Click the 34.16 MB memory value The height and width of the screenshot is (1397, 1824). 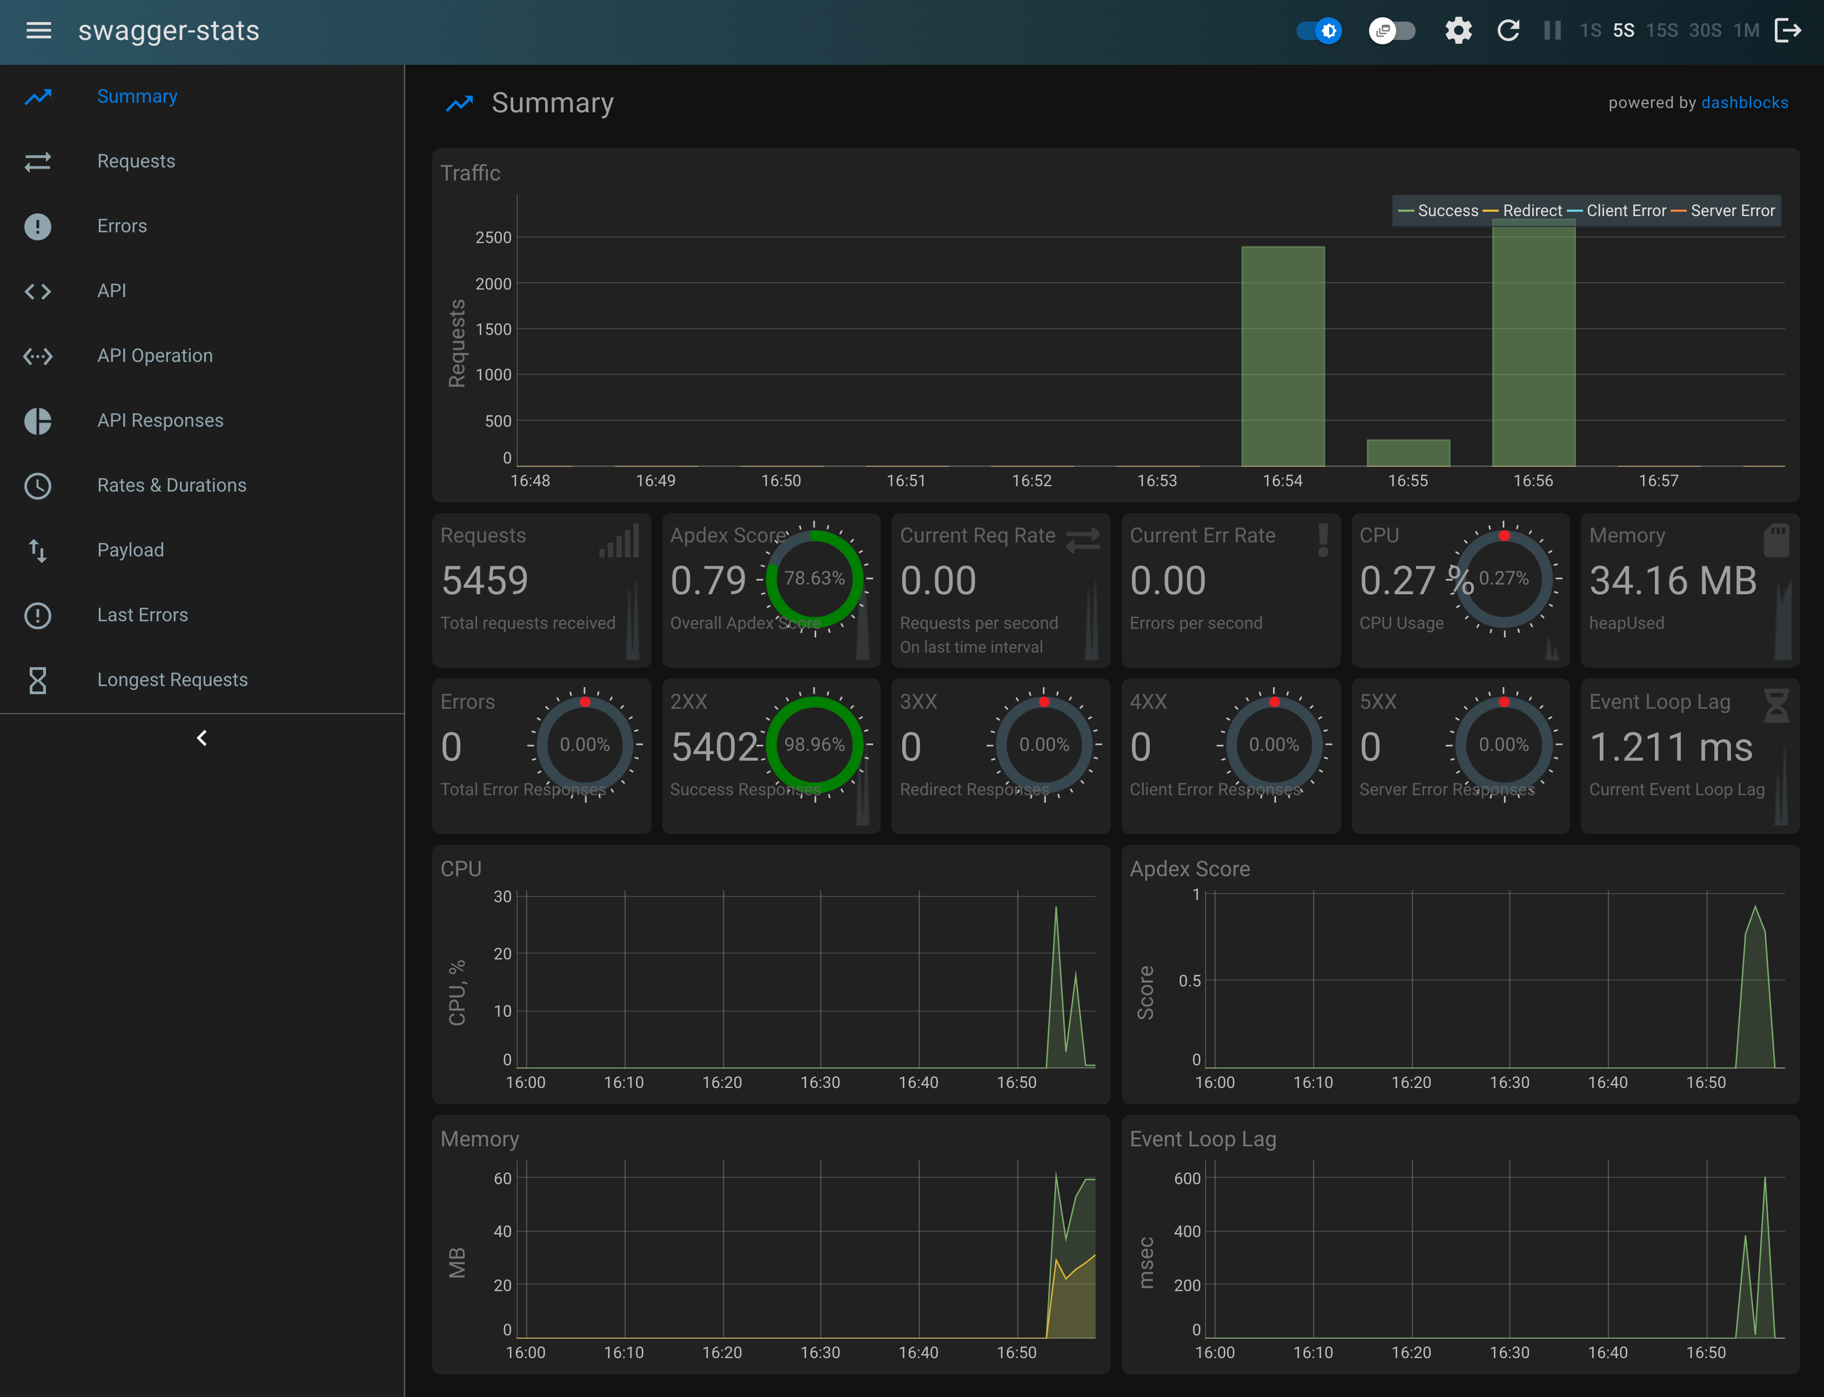click(1673, 580)
